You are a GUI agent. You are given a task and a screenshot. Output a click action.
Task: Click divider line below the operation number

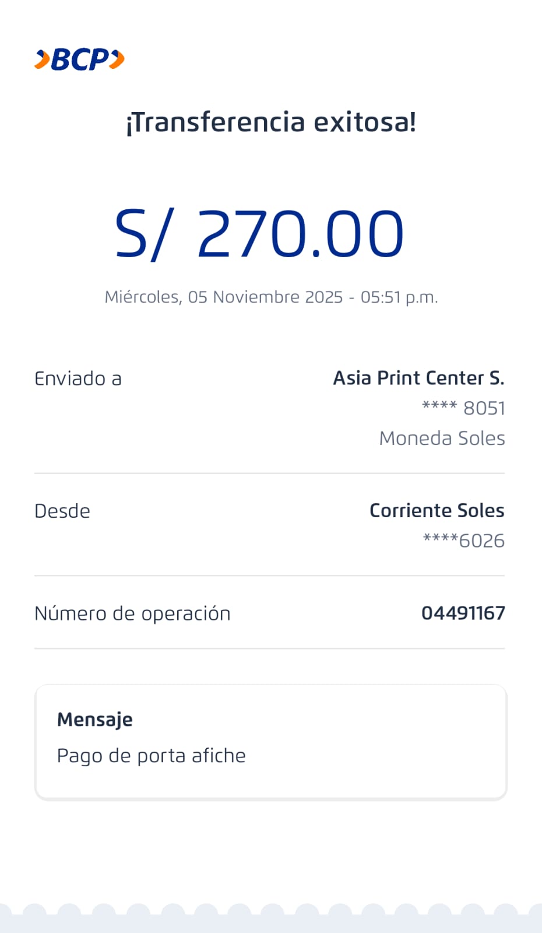click(x=269, y=648)
